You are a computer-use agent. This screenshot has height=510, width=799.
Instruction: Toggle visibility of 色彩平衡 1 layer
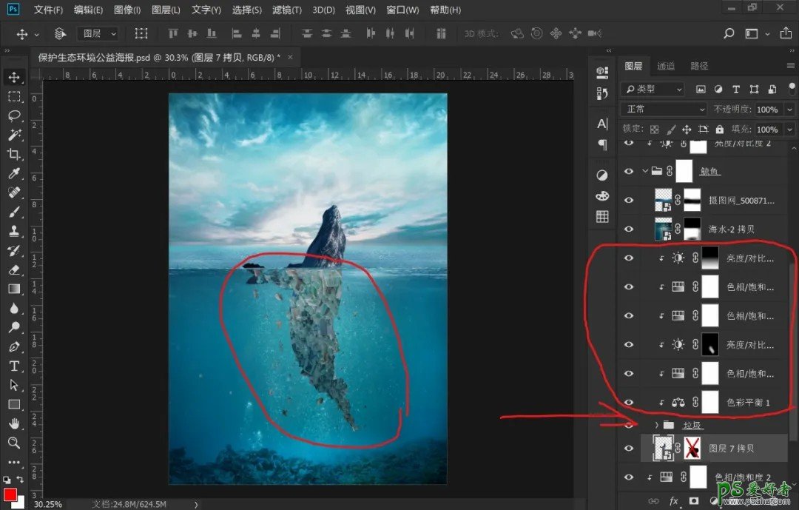[629, 402]
